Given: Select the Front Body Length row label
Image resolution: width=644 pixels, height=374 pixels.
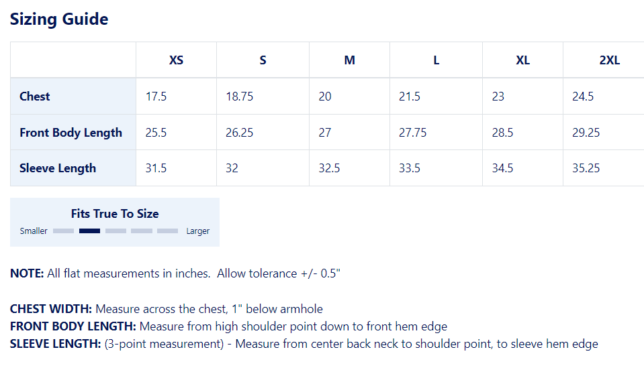Looking at the screenshot, I should point(71,133).
